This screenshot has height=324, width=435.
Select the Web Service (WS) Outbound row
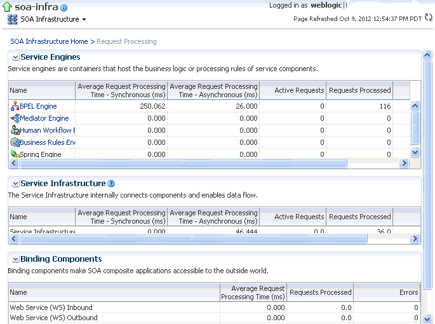[214, 318]
